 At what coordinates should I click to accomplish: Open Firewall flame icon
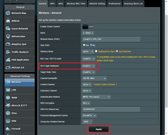tap(8, 129)
